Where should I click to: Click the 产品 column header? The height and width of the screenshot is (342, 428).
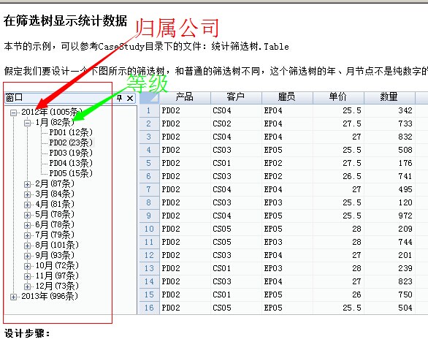[x=185, y=97]
